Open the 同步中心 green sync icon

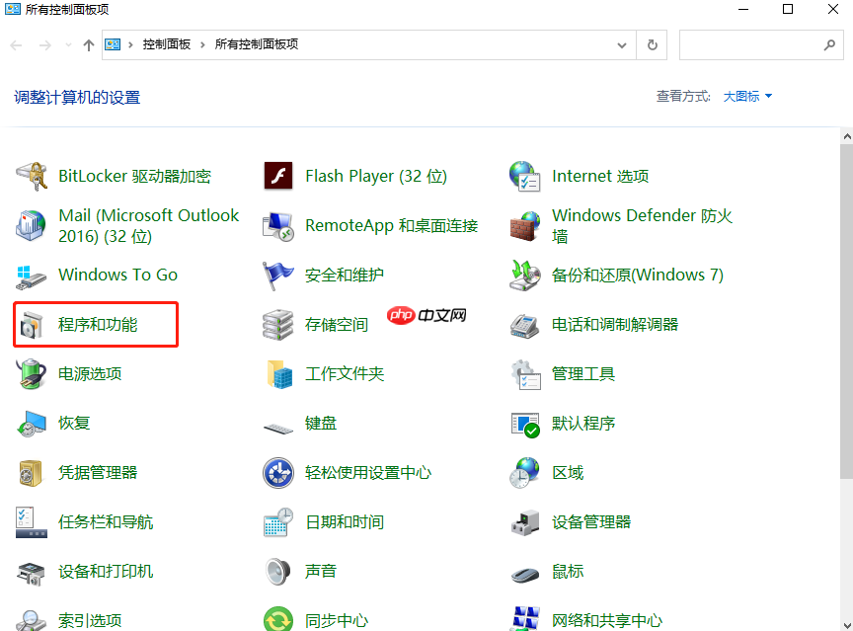(x=278, y=619)
